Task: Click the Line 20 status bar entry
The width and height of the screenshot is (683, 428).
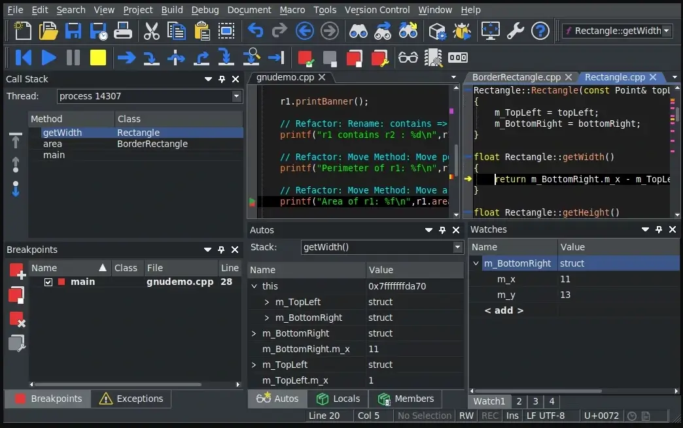Action: (x=324, y=416)
